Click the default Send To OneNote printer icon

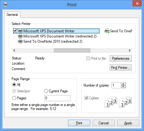(x=107, y=31)
